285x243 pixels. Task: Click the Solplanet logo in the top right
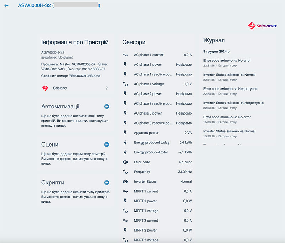[x=263, y=25]
